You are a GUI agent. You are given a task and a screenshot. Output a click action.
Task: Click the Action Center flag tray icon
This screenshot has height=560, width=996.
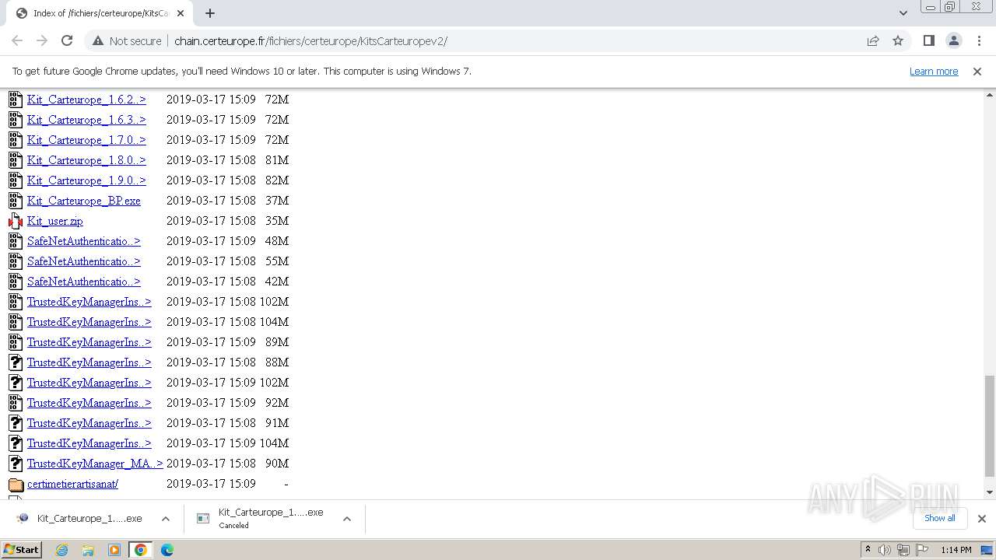point(922,550)
